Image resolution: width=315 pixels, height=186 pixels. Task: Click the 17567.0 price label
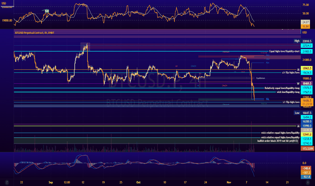(307, 92)
